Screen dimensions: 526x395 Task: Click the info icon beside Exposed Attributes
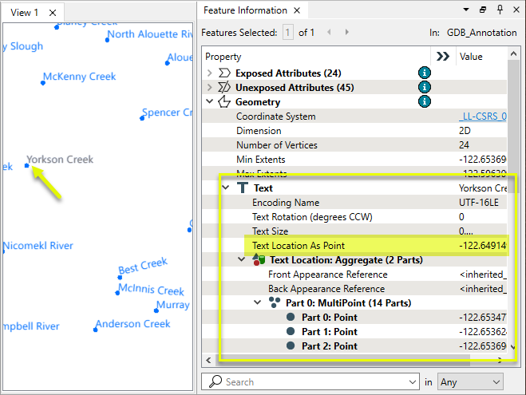425,73
